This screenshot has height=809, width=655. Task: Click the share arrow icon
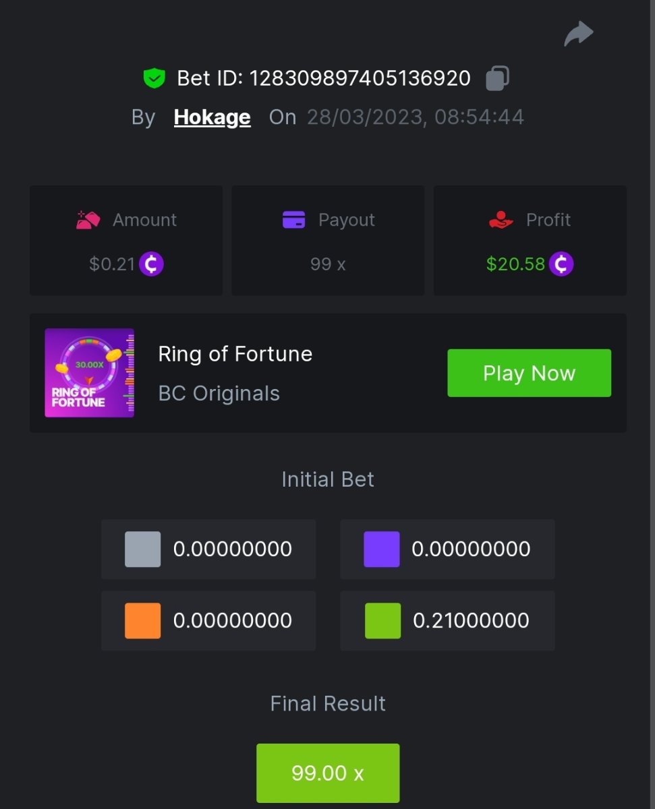(x=578, y=34)
